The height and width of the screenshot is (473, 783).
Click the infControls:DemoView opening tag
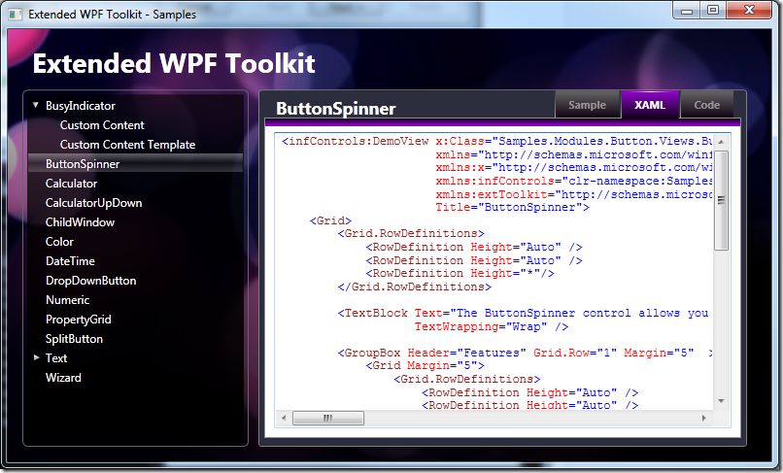[355, 142]
